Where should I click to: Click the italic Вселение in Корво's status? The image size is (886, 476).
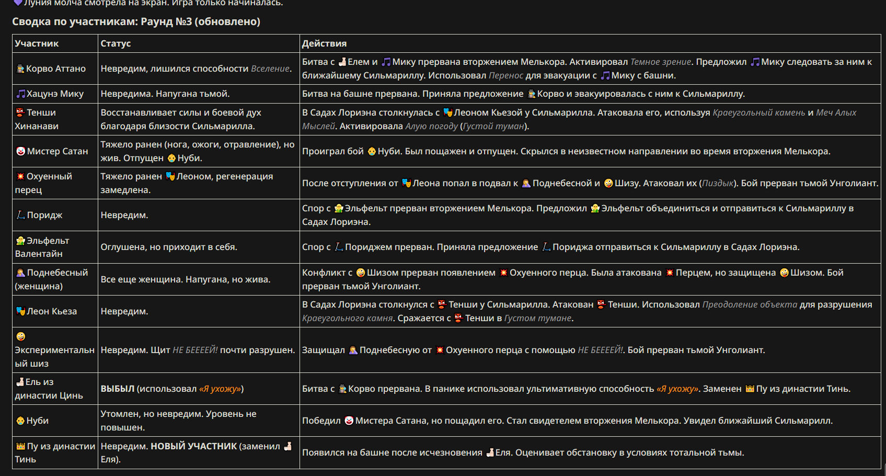[x=270, y=69]
